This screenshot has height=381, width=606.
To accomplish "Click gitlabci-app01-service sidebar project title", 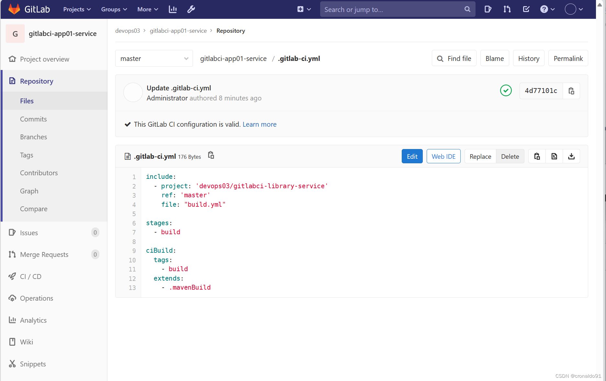I will [x=62, y=33].
